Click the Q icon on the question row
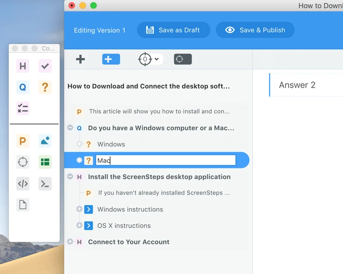The image size is (343, 274). [x=79, y=128]
